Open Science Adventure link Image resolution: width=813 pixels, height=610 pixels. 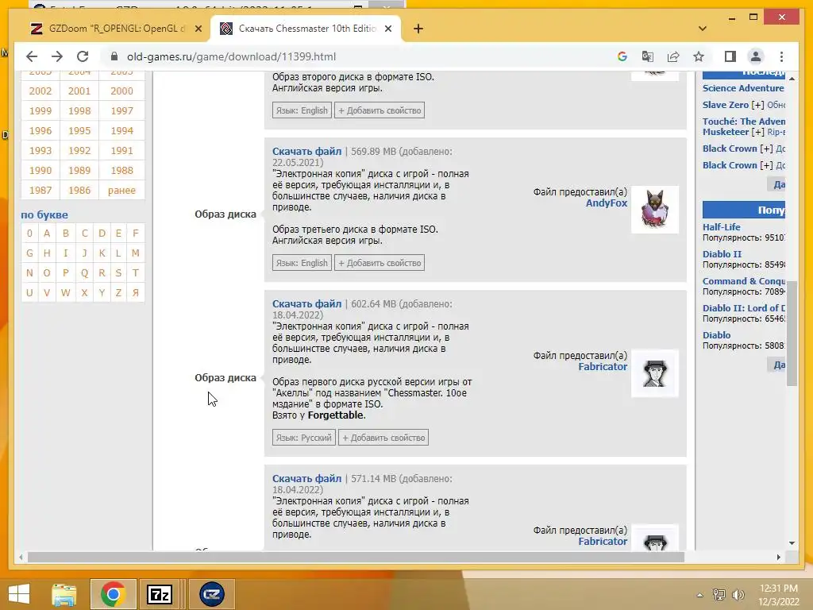pyautogui.click(x=743, y=87)
